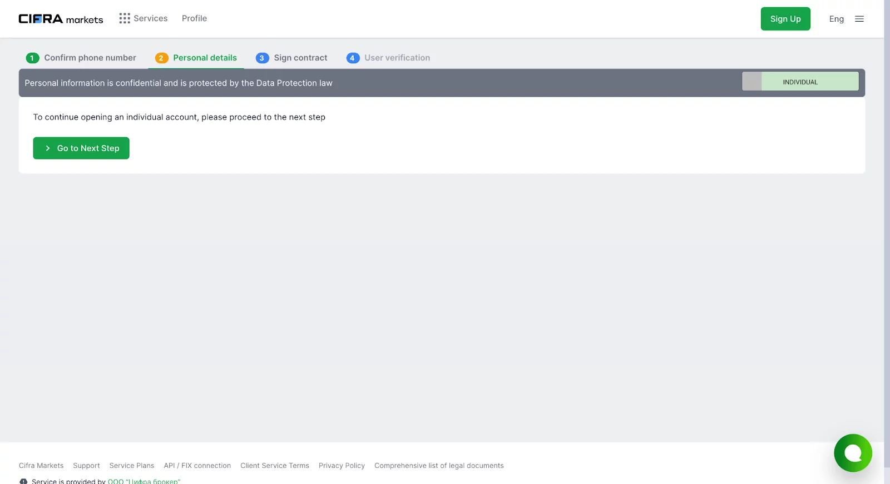Expand the Eng language selector
The height and width of the screenshot is (484, 890).
(x=836, y=19)
